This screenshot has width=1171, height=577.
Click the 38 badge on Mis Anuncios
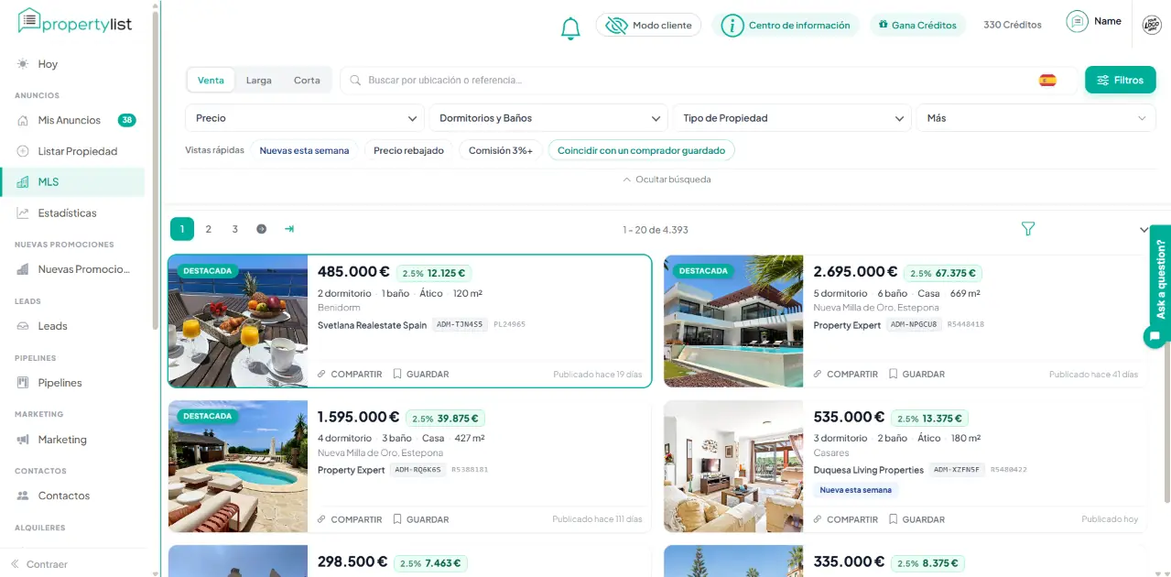(127, 120)
